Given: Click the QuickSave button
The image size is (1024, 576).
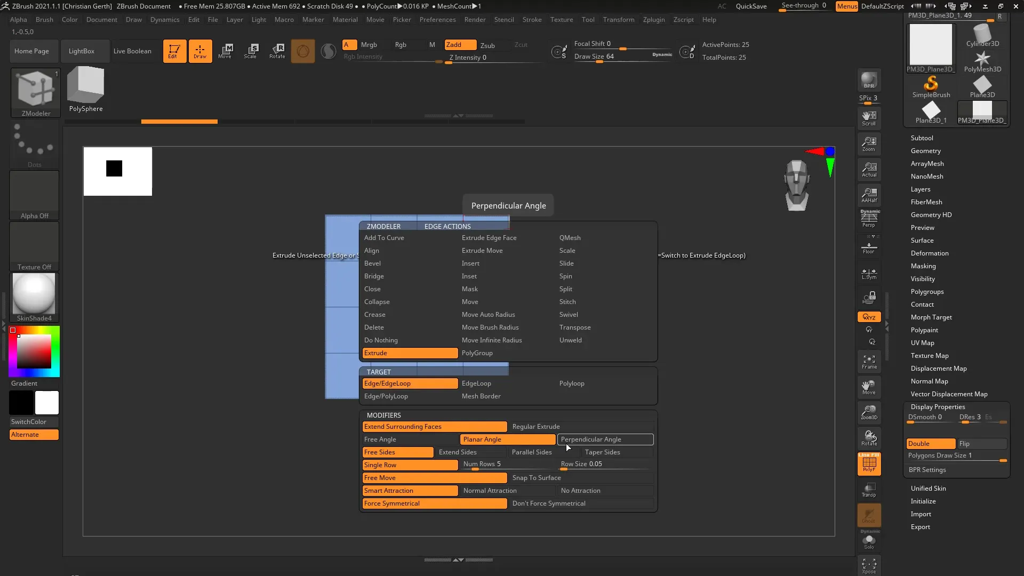Looking at the screenshot, I should pyautogui.click(x=751, y=6).
